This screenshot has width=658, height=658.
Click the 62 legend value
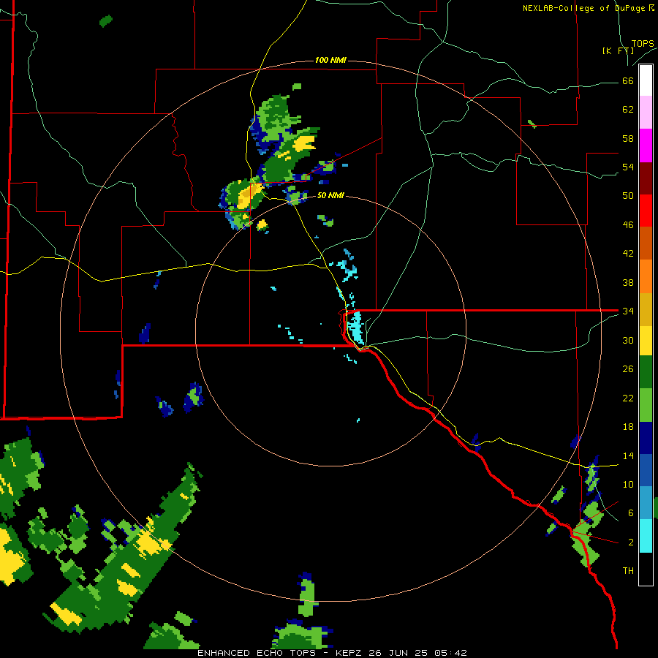point(628,110)
